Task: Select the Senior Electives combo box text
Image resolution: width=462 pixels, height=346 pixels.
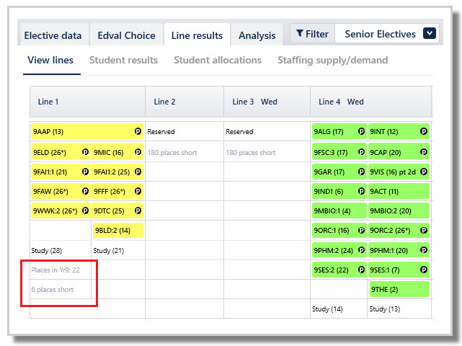Action: (380, 34)
